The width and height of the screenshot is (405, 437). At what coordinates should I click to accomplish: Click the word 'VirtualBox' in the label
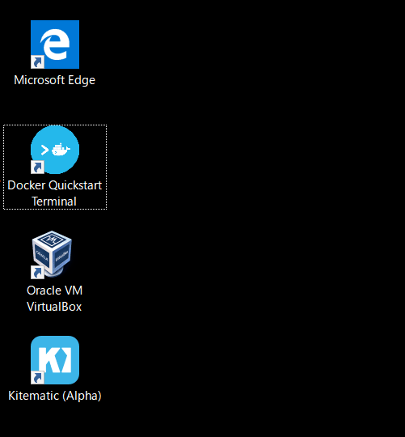pos(54,307)
